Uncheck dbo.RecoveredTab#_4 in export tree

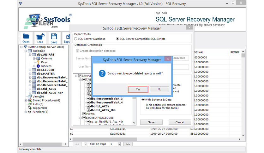pyautogui.click(x=88, y=102)
